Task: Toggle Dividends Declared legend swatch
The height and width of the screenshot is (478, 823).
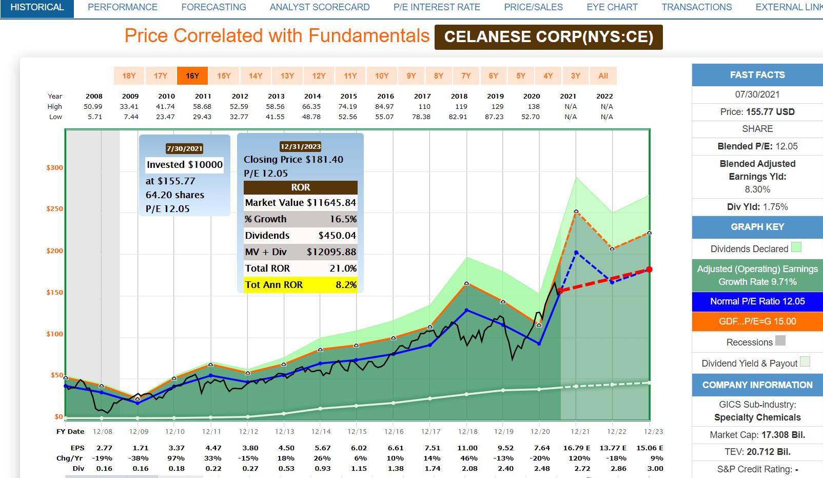Action: click(796, 247)
